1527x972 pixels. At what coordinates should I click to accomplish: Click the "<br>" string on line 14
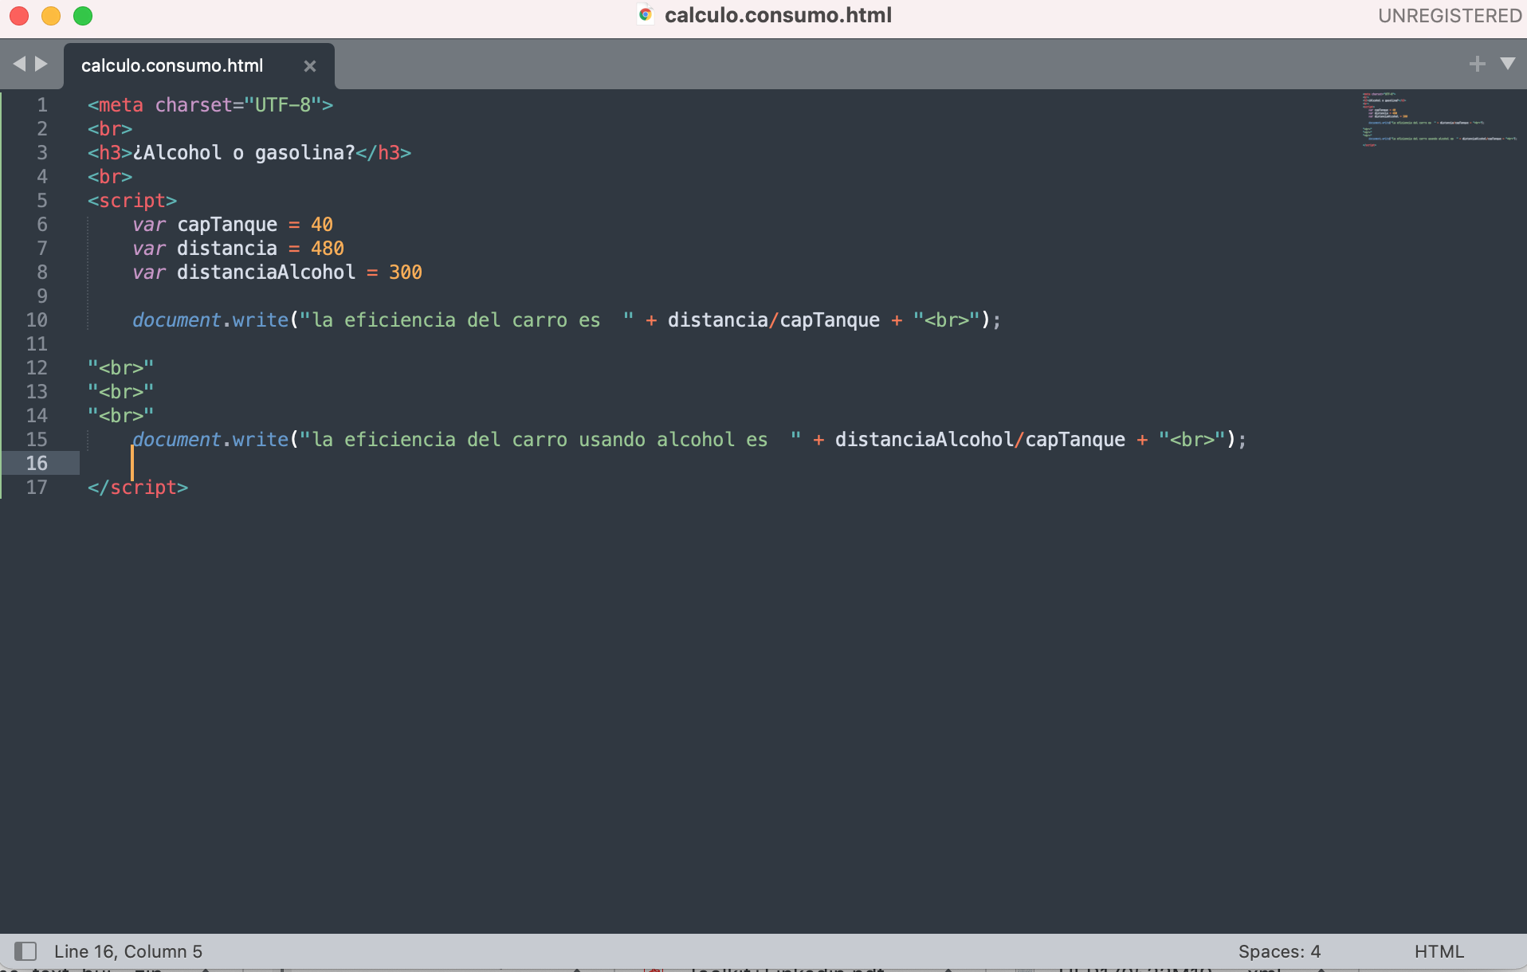pos(121,416)
